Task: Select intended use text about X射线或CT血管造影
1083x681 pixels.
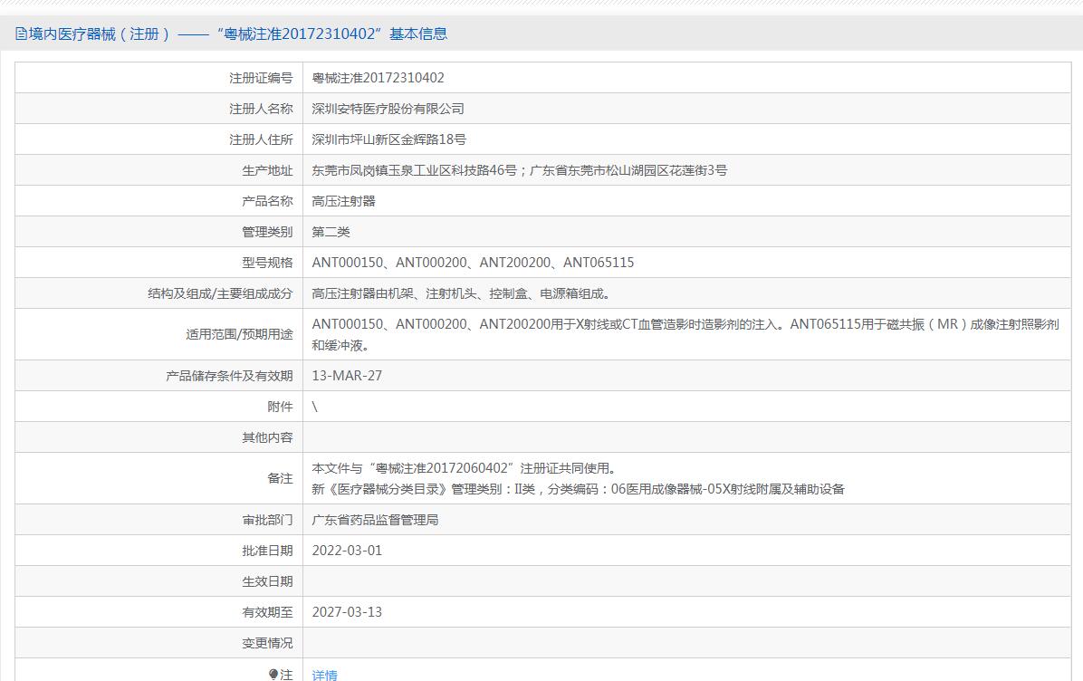Action: [685, 334]
